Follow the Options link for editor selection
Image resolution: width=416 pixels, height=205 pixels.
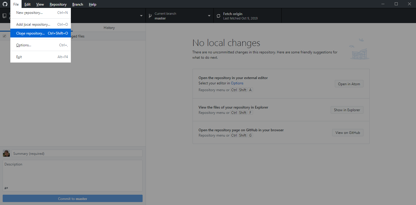click(x=237, y=83)
